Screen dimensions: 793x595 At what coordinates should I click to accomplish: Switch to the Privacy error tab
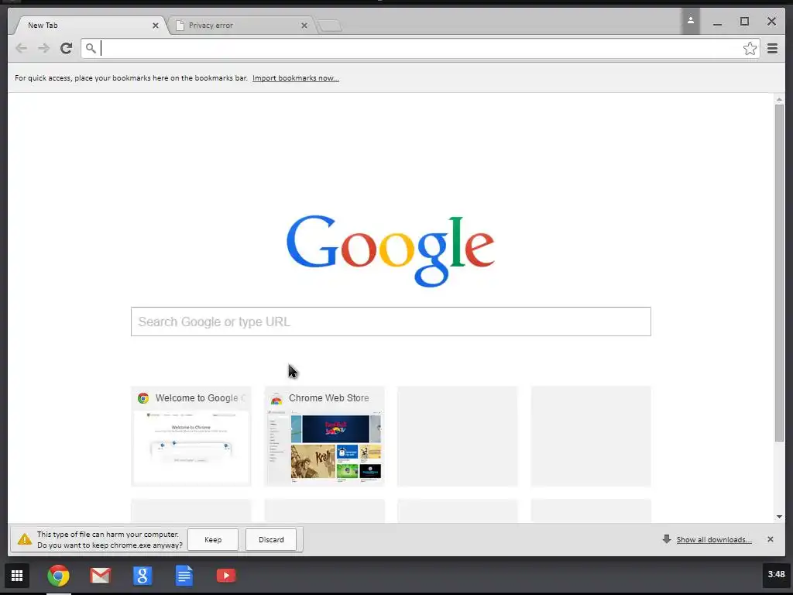tap(242, 26)
